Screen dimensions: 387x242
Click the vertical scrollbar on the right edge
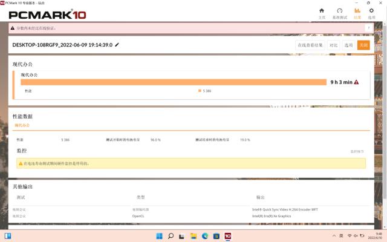385,111
